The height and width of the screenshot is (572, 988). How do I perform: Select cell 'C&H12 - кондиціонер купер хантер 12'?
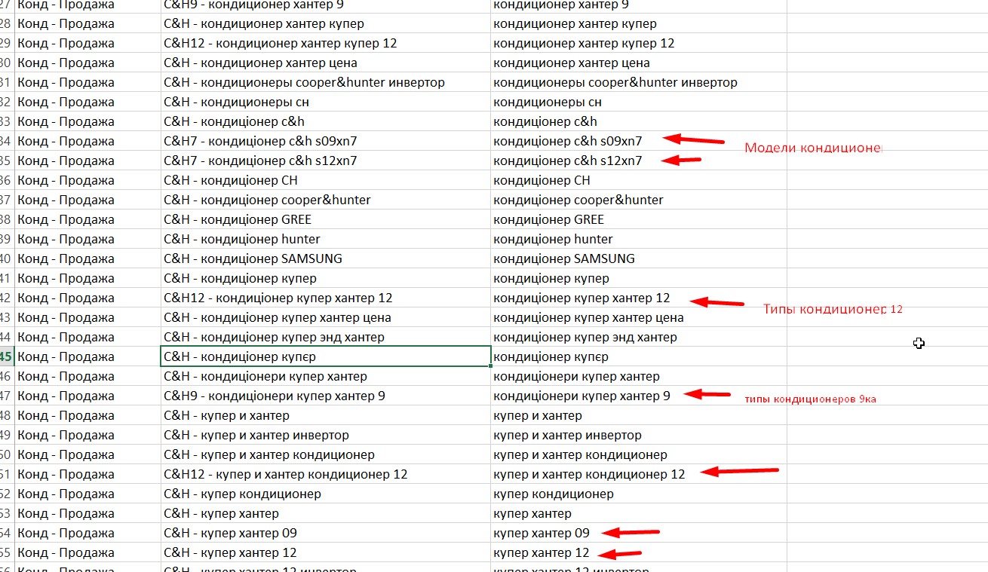tap(326, 298)
